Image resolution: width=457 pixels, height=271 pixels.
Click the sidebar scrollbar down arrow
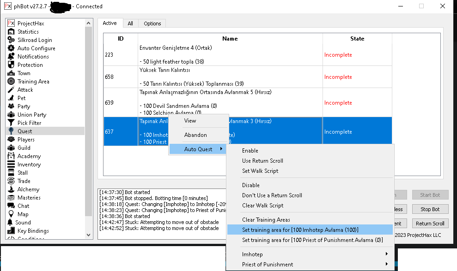click(89, 235)
